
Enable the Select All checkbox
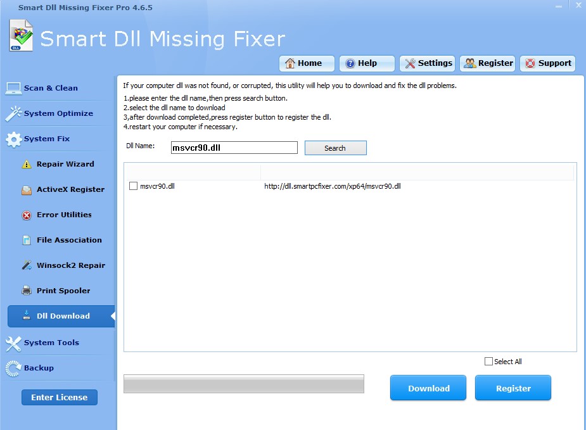pyautogui.click(x=488, y=361)
